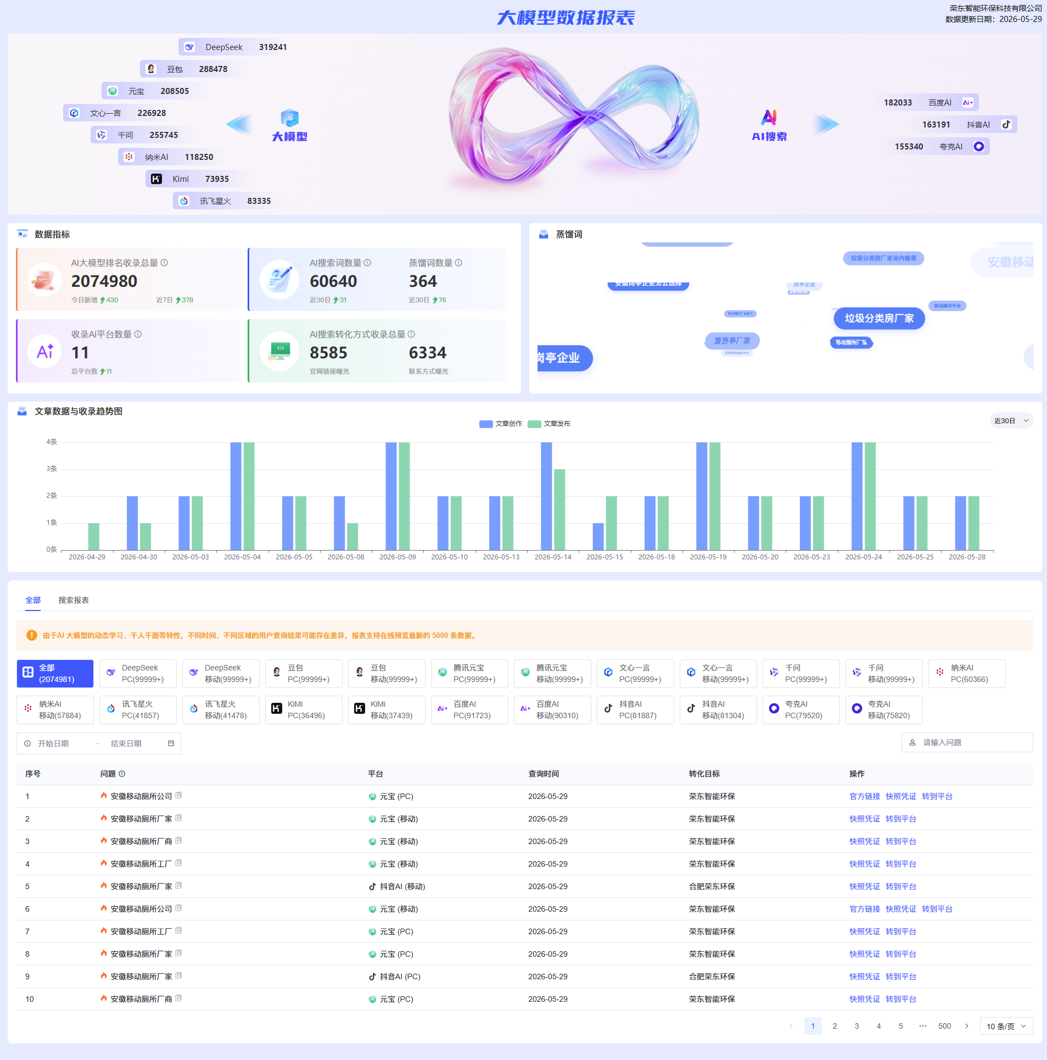Filter by 夸克AI 移动(75820)
The height and width of the screenshot is (1060, 1047).
tap(884, 710)
